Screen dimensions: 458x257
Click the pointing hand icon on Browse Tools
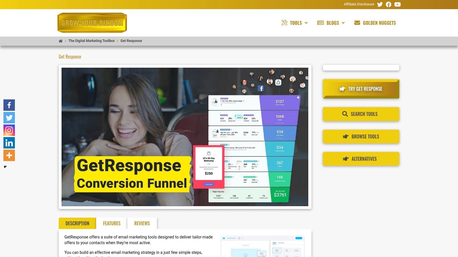pos(346,136)
